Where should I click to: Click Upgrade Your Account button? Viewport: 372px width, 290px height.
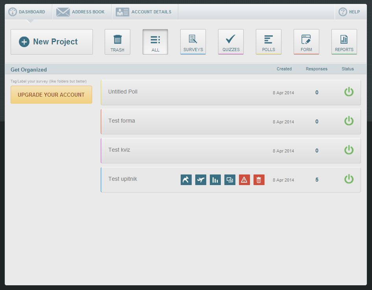[51, 95]
